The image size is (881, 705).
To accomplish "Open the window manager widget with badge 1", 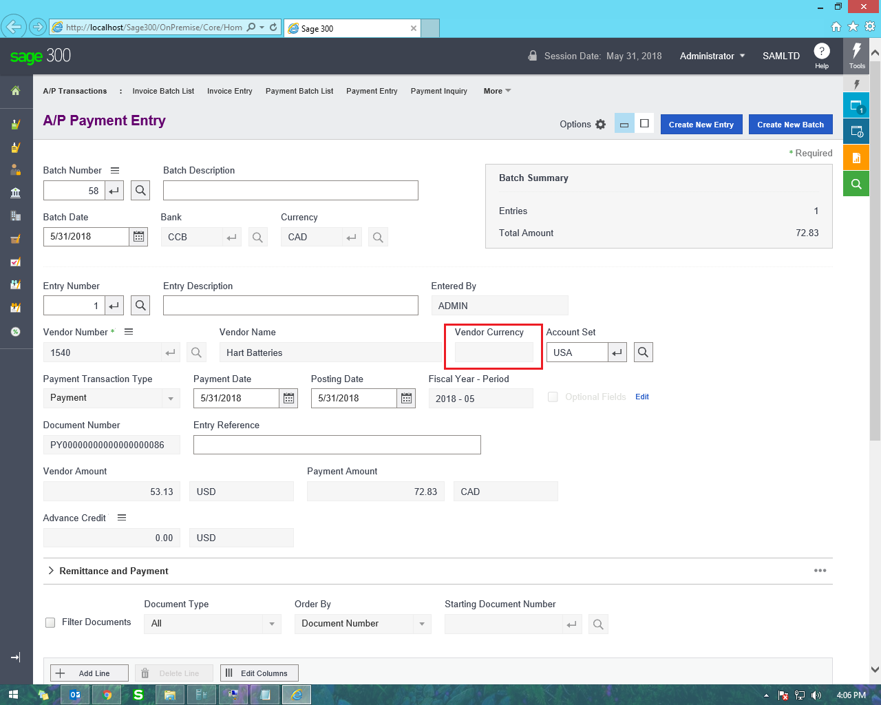I will pyautogui.click(x=856, y=106).
